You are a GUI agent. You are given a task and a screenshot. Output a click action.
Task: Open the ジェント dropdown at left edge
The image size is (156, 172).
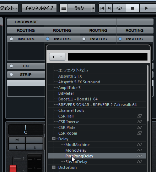point(9,8)
